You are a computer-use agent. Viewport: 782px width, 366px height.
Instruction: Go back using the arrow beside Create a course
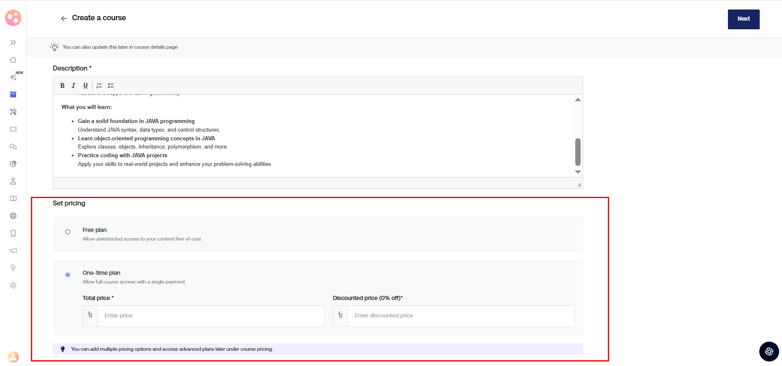64,19
